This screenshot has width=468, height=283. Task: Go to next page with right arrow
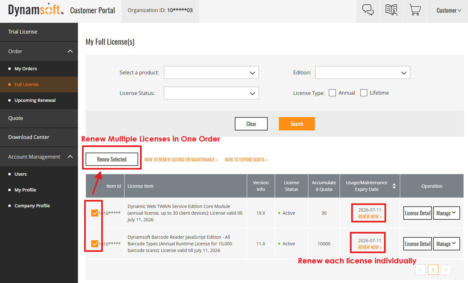tap(446, 269)
